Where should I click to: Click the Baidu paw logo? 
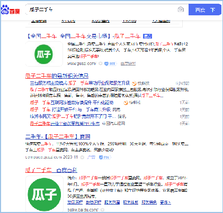(x=10, y=10)
